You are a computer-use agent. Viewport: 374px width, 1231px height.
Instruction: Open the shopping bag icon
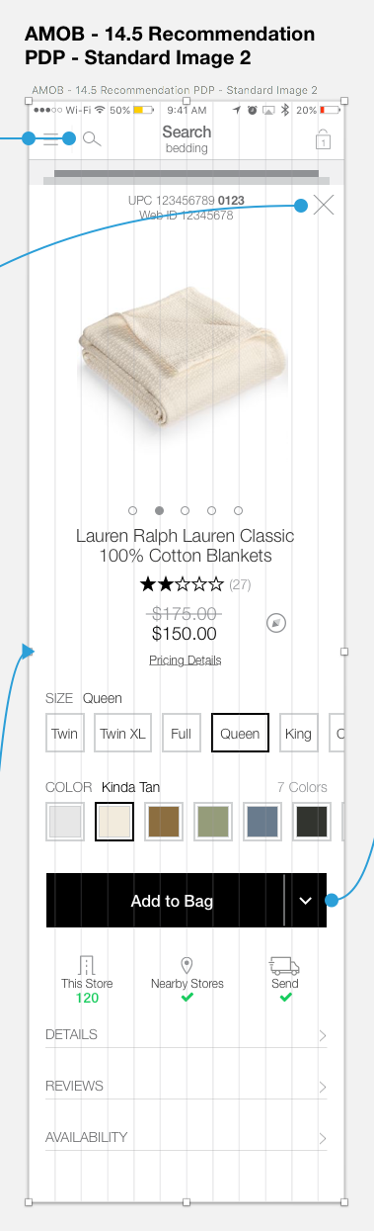tap(323, 139)
